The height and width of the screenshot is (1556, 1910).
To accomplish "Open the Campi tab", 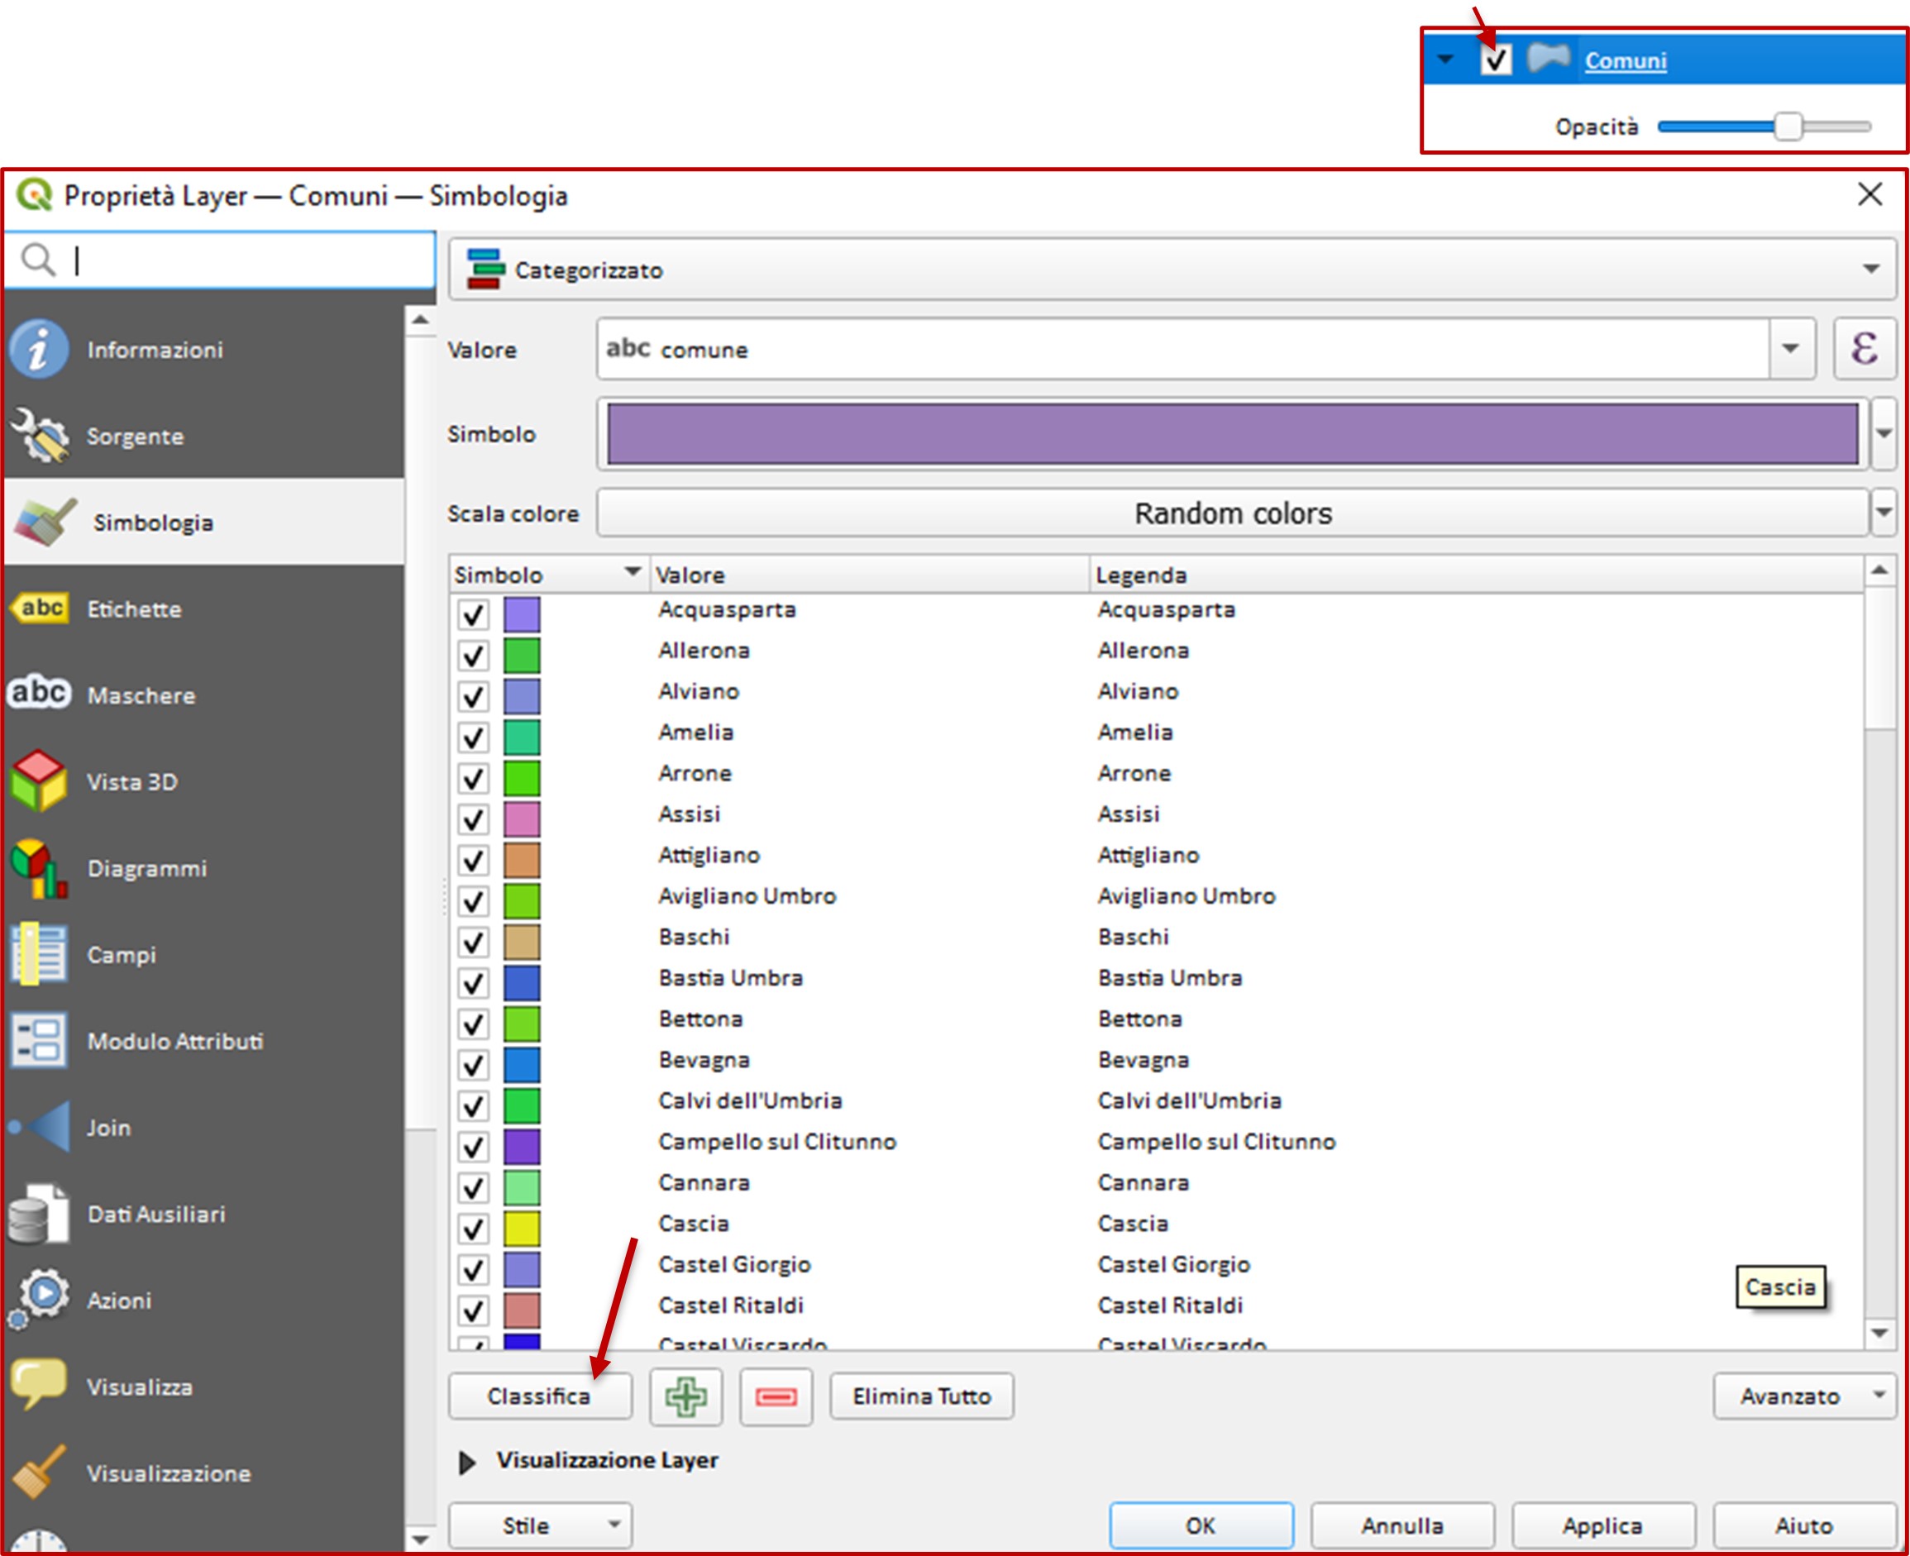I will click(122, 955).
